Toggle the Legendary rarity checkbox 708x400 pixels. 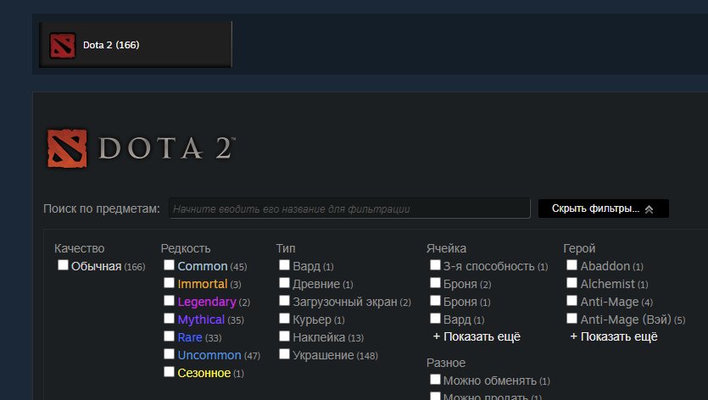pyautogui.click(x=170, y=302)
